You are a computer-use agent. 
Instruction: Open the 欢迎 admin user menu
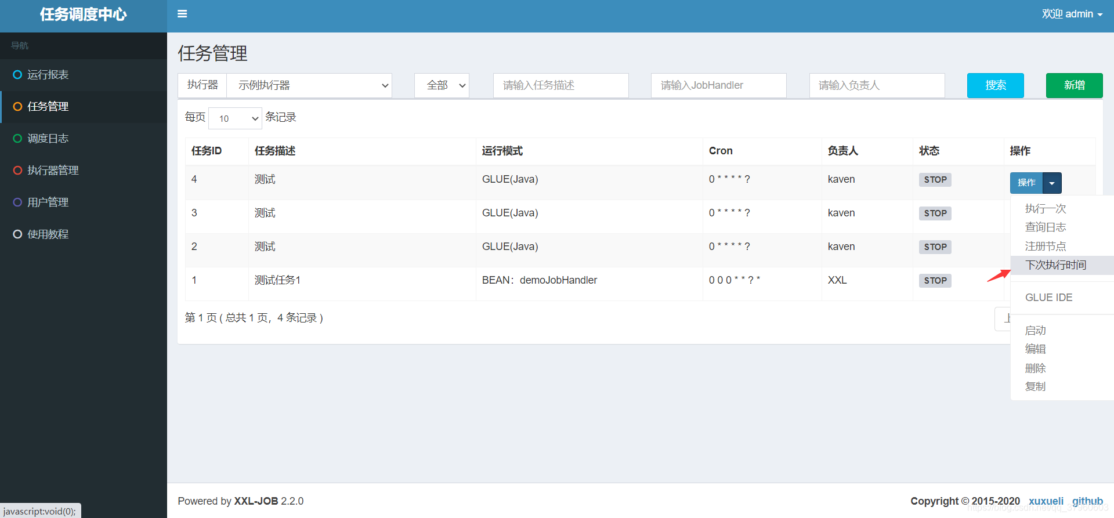(x=1072, y=14)
